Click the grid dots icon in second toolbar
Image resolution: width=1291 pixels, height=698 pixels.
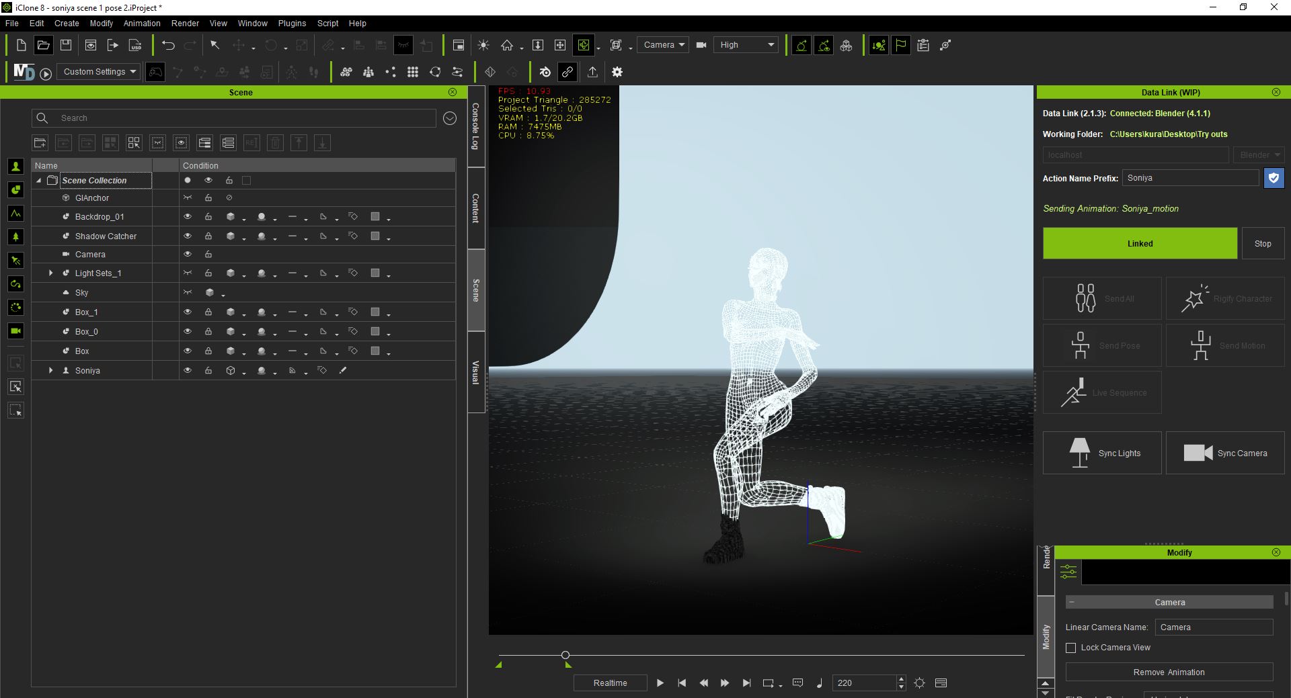(x=413, y=72)
